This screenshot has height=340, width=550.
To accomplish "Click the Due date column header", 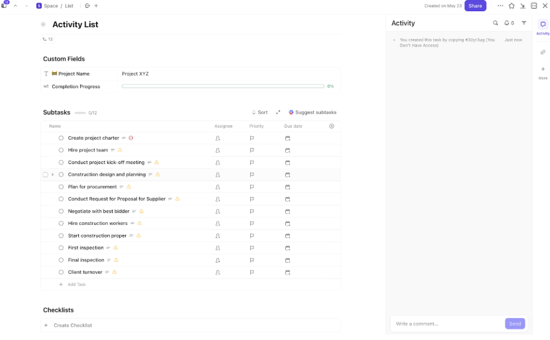I will click(x=293, y=126).
